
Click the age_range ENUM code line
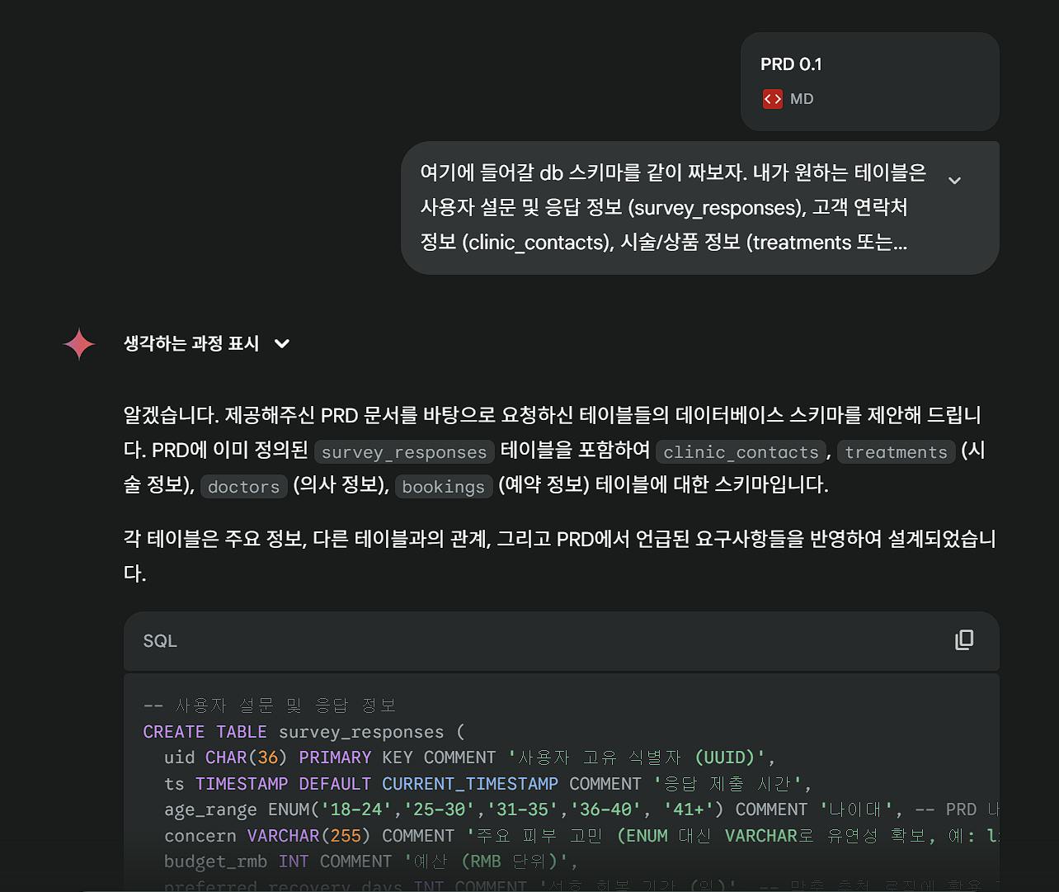click(581, 809)
